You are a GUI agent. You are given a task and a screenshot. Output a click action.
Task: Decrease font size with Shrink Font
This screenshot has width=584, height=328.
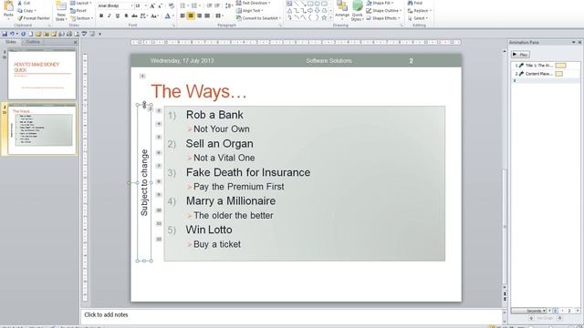pyautogui.click(x=161, y=6)
